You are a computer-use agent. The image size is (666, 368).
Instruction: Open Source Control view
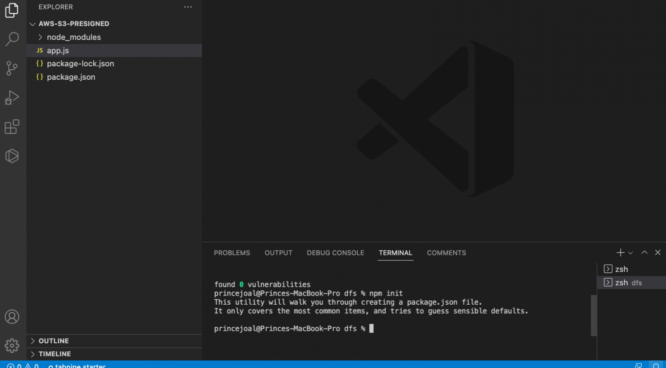pyautogui.click(x=12, y=68)
